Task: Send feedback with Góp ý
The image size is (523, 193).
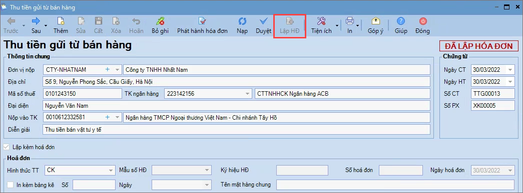Action: [375, 25]
